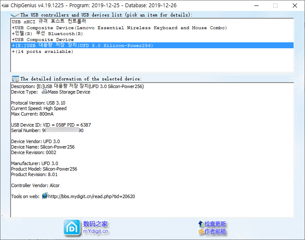305x240 pixels.
Task: Select the 인텔(R) 무선 Bluetooth(R) row
Action: [x=152, y=33]
